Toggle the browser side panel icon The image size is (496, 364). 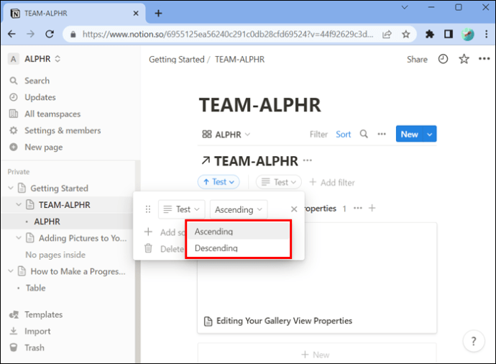tap(449, 34)
